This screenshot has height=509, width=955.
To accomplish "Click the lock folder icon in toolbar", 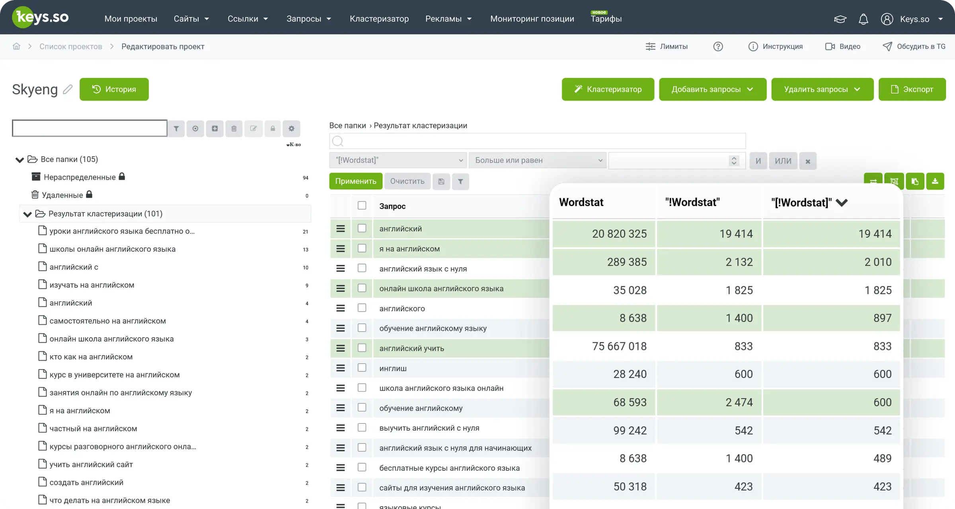I will (273, 128).
